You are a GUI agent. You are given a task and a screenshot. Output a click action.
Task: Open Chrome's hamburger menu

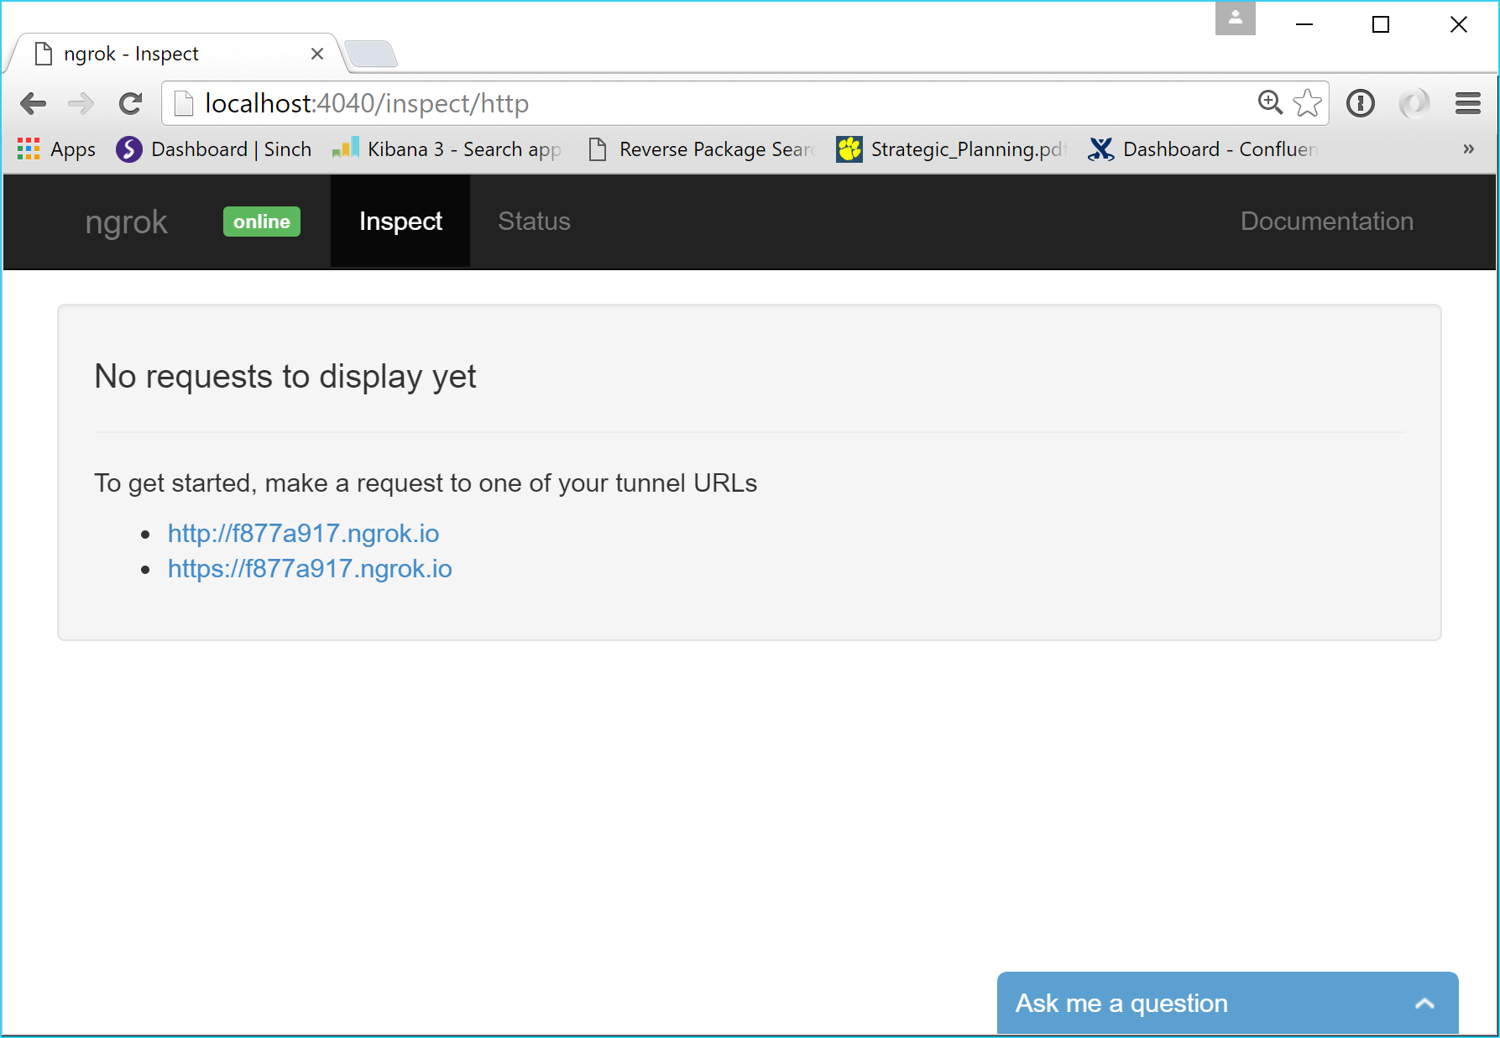[x=1467, y=103]
